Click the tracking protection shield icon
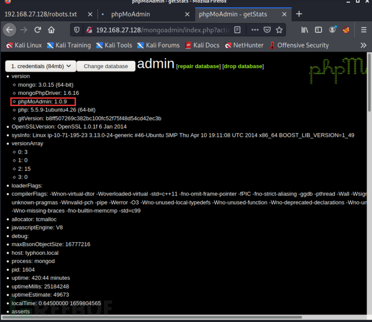Screen dimensions: 372x322 tap(77, 30)
